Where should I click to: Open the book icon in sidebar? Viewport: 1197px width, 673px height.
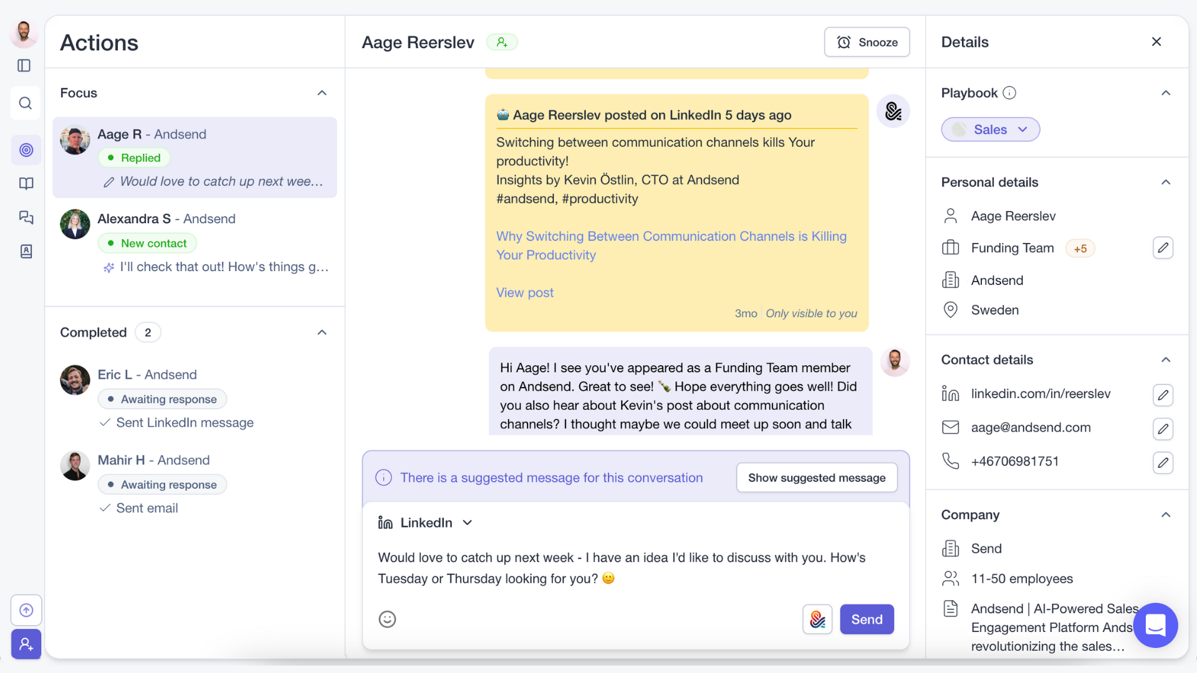tap(26, 183)
